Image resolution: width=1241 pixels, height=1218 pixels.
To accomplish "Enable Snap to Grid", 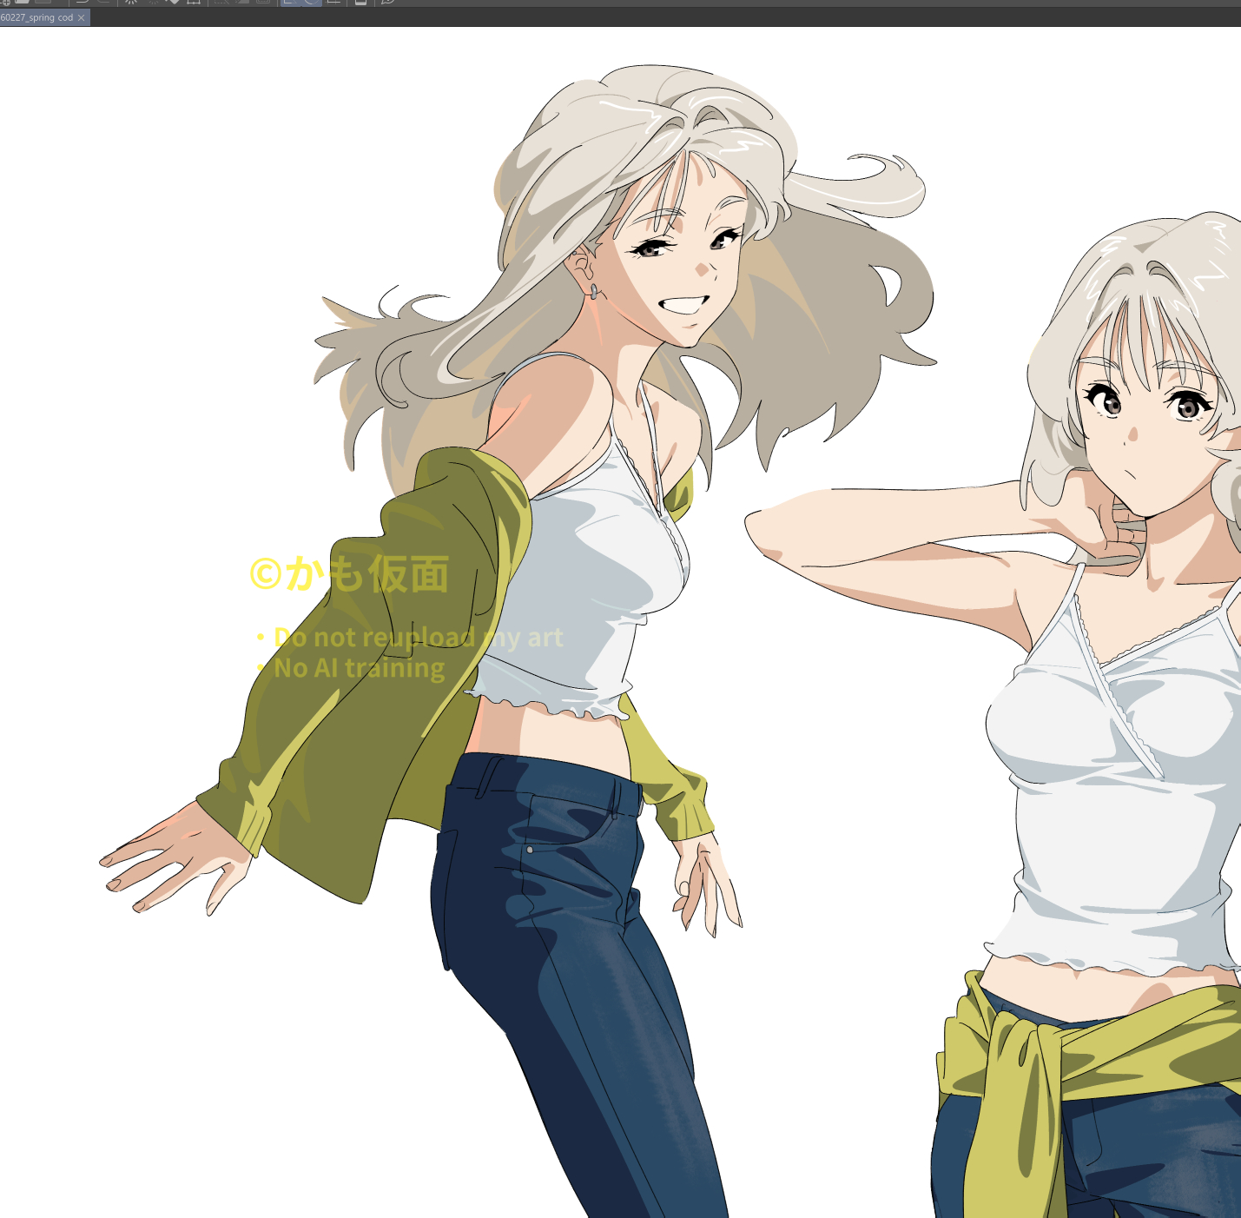I will coord(333,2).
